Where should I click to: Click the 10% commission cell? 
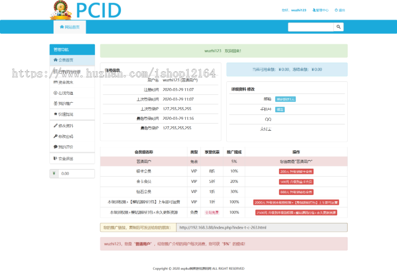pos(234,171)
